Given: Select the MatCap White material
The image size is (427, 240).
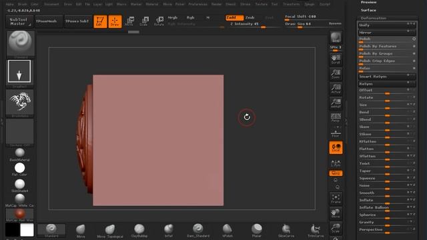Looking at the screenshot, I should click(x=19, y=200).
